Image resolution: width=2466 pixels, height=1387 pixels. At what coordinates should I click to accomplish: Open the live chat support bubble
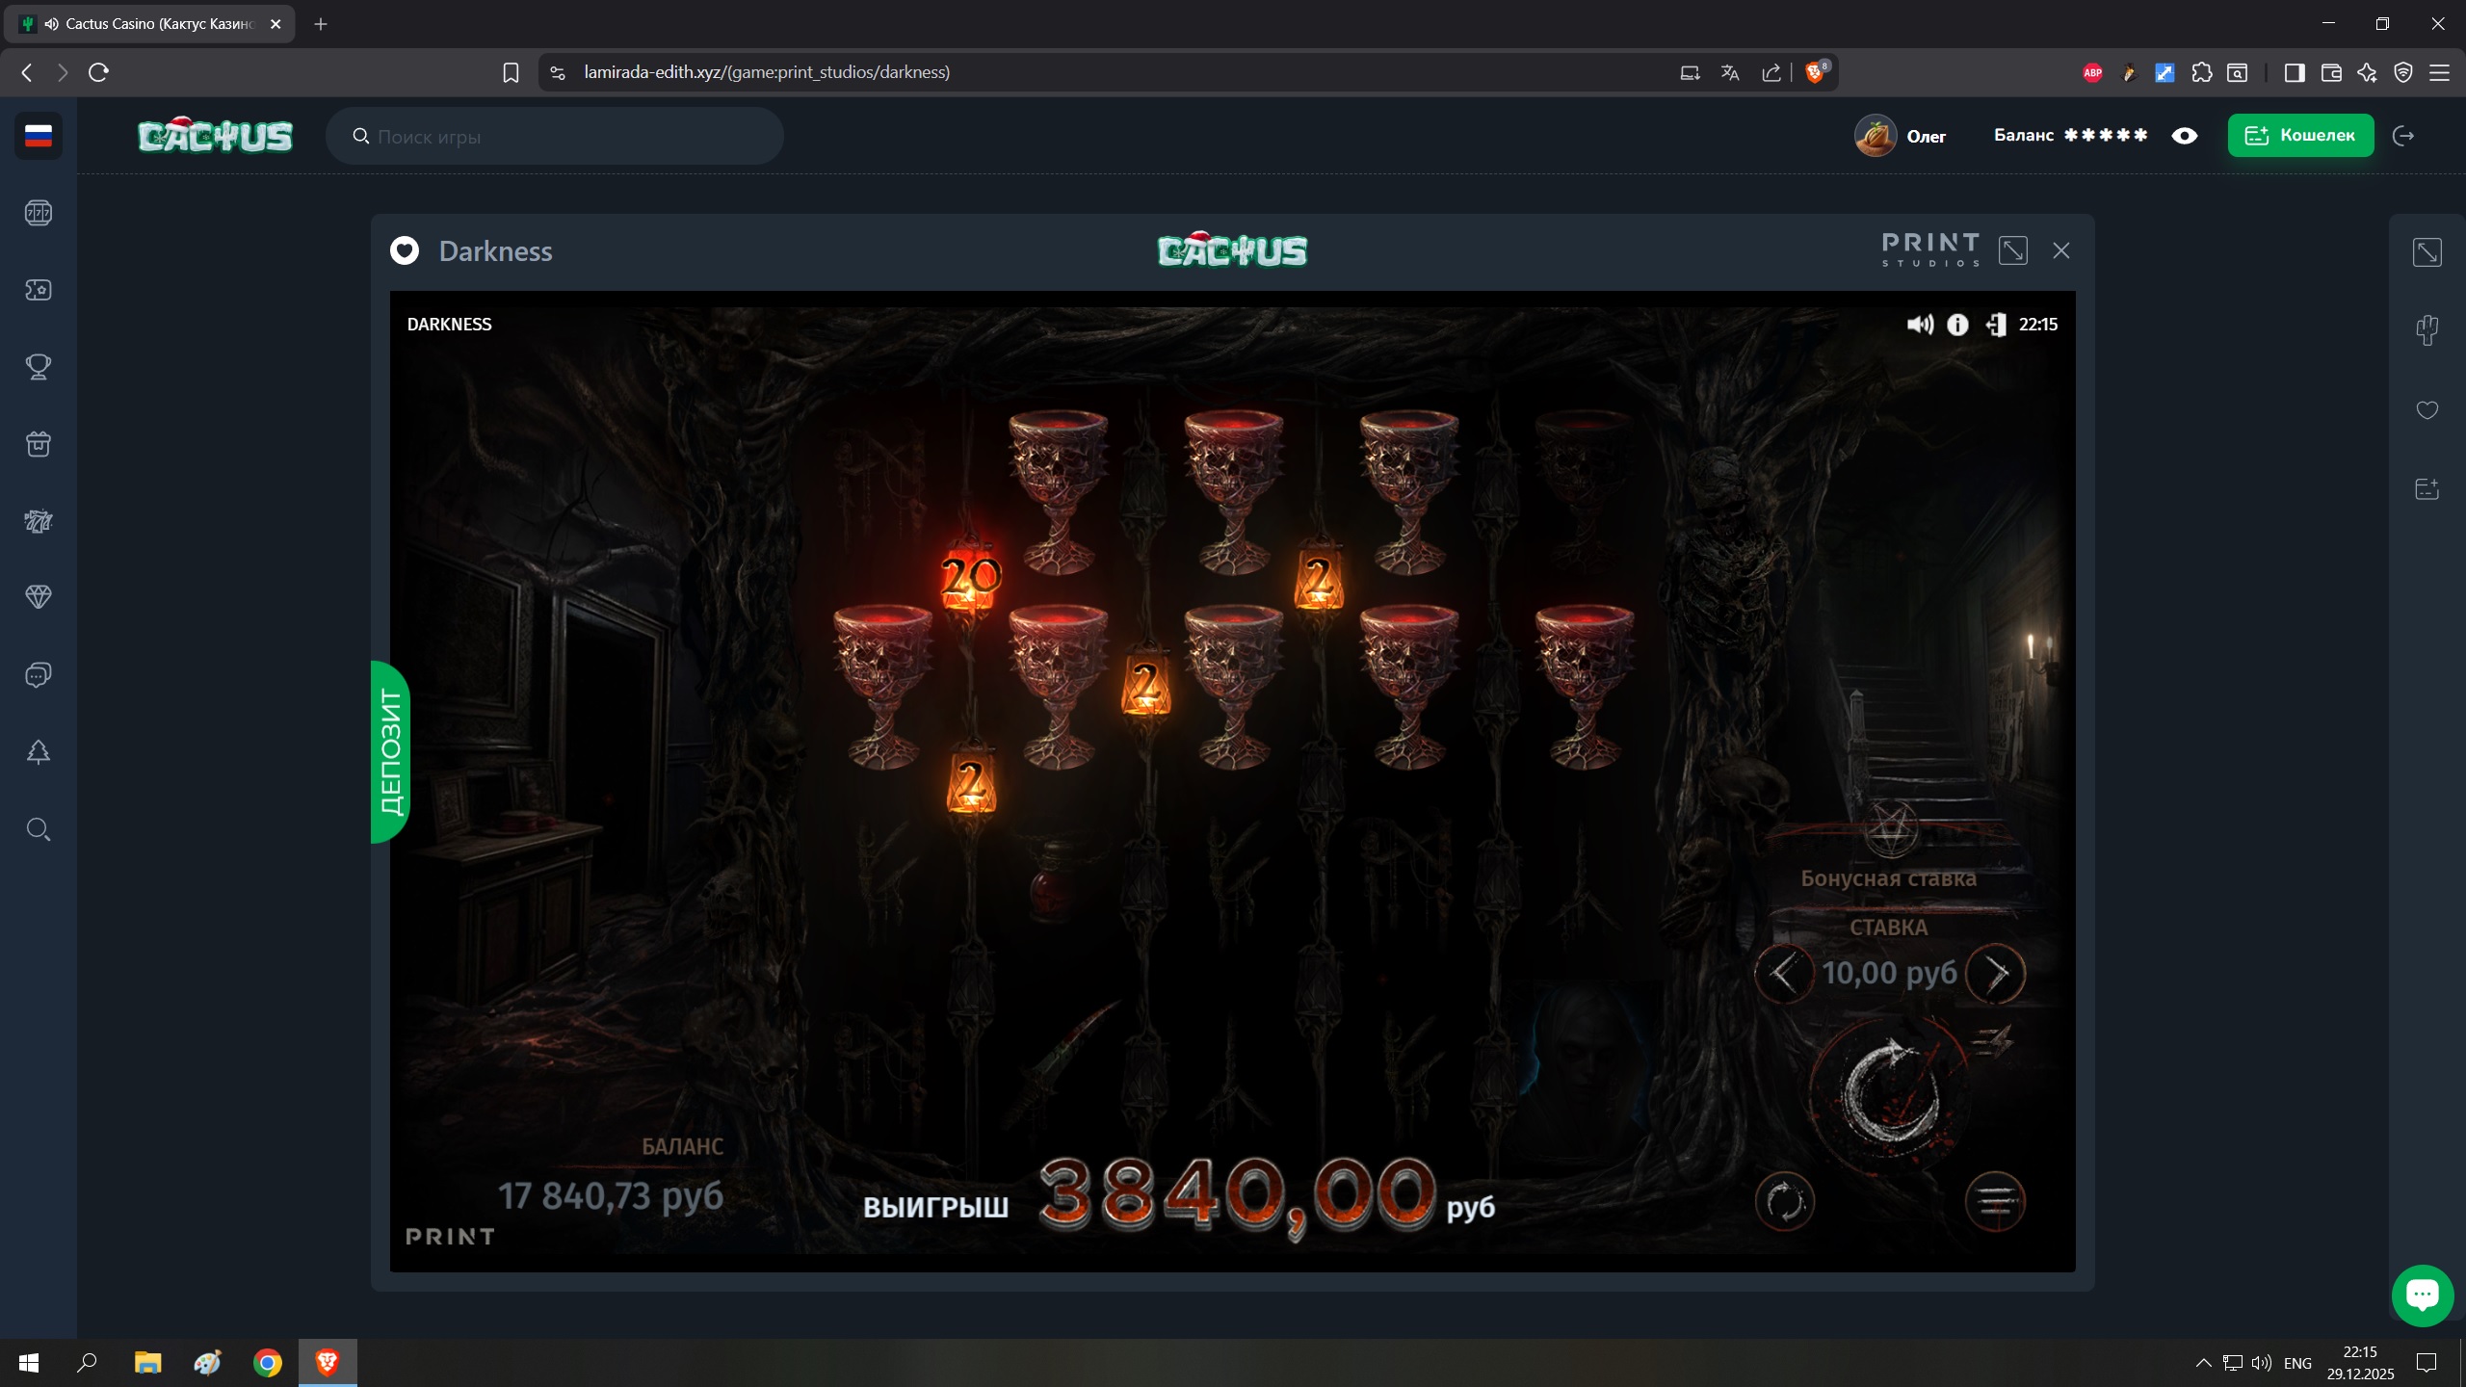2422,1295
